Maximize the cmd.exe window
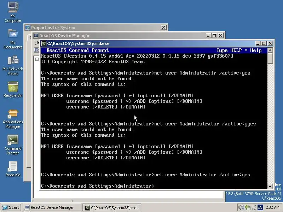 (264, 43)
